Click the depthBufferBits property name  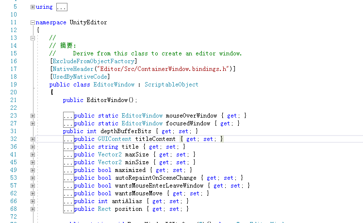tap(126, 131)
